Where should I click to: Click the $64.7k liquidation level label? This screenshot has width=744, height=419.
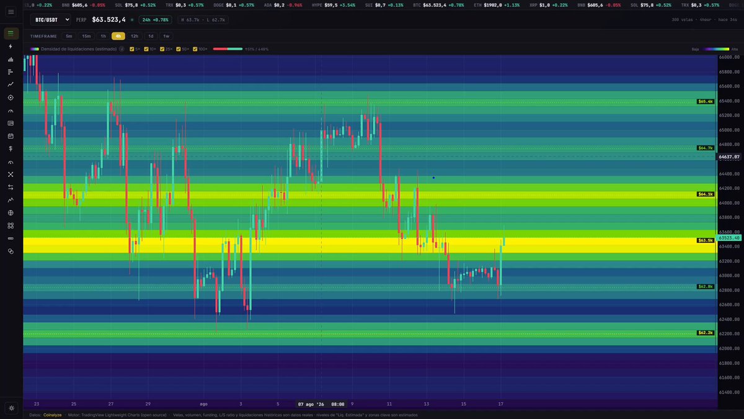(706, 148)
